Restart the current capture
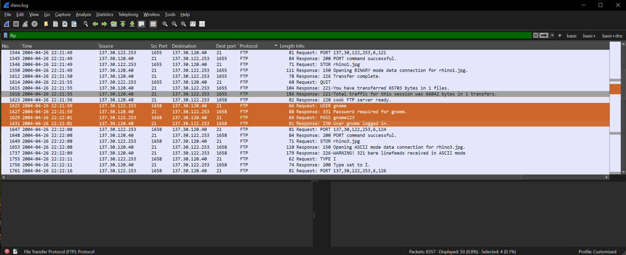The height and width of the screenshot is (255, 626). click(x=25, y=24)
